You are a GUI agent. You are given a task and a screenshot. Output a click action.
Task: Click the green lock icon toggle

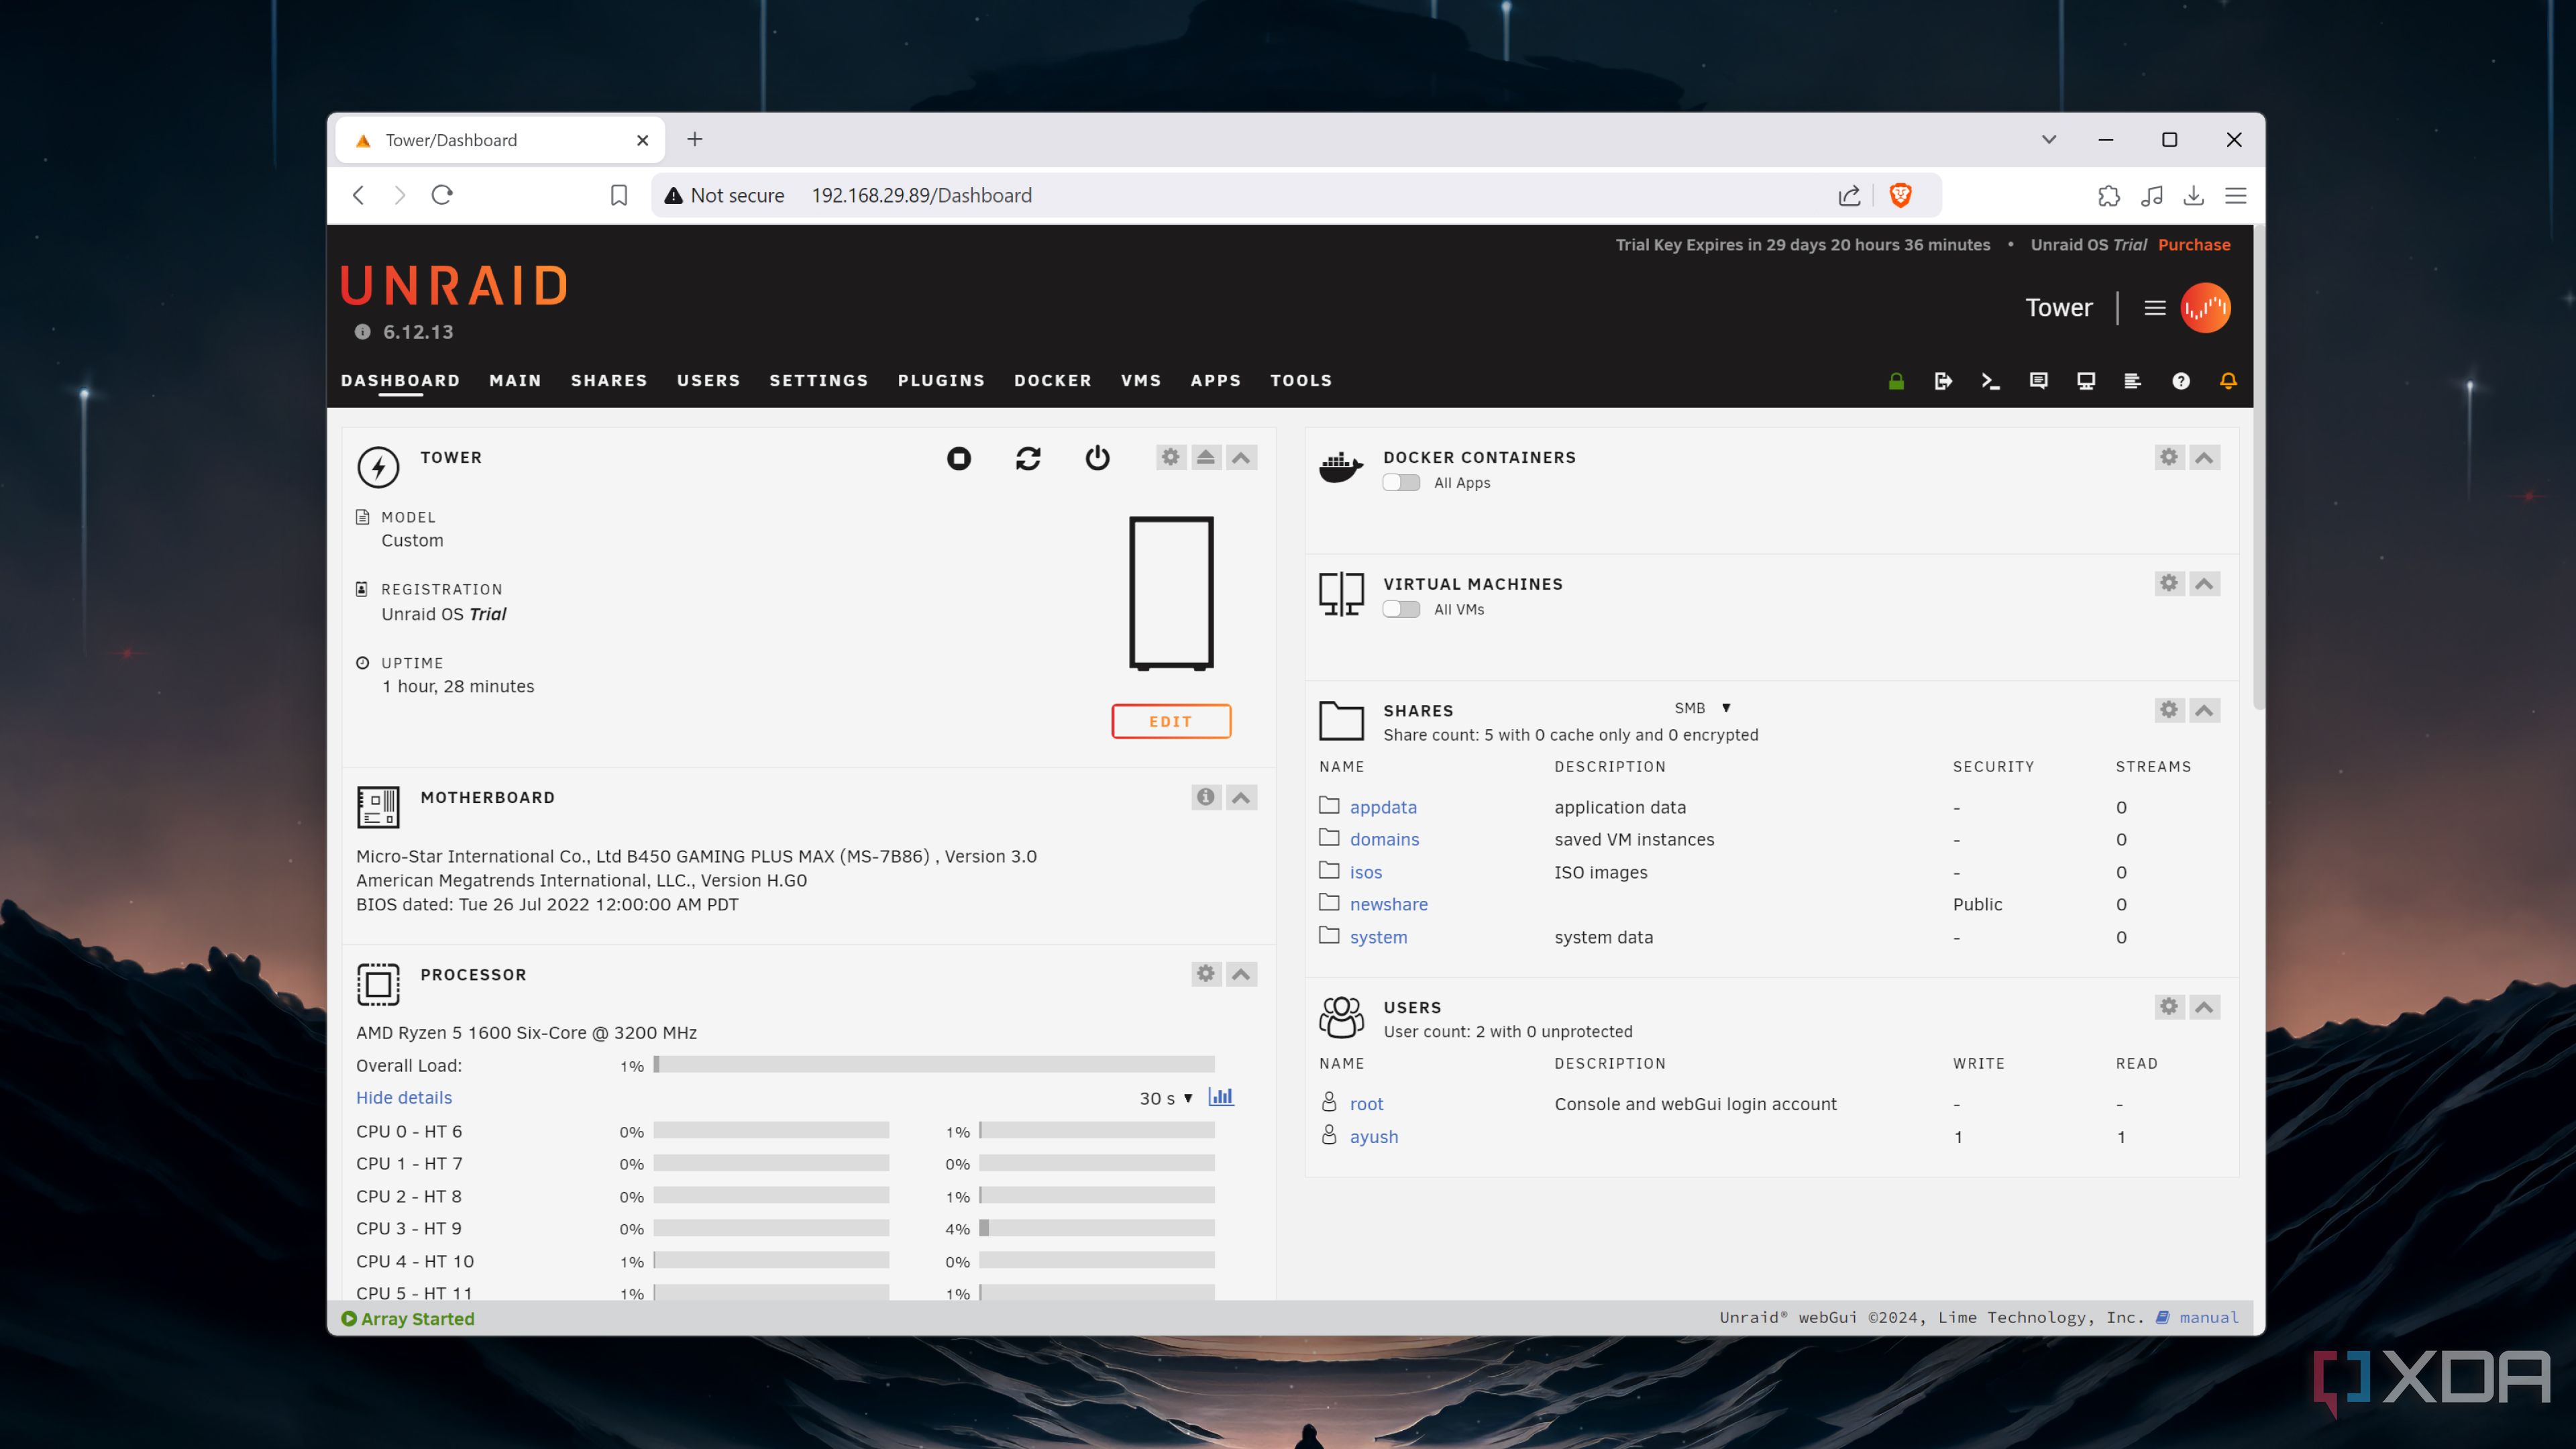[1896, 381]
